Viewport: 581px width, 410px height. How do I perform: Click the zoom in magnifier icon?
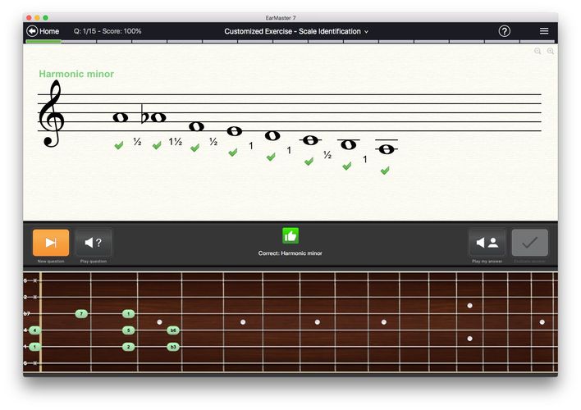click(x=551, y=52)
